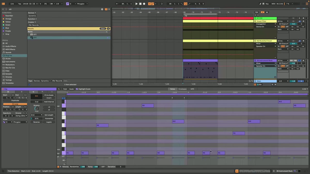Toggle the metronome icon
The height and width of the screenshot is (174, 310).
(x=51, y=4)
